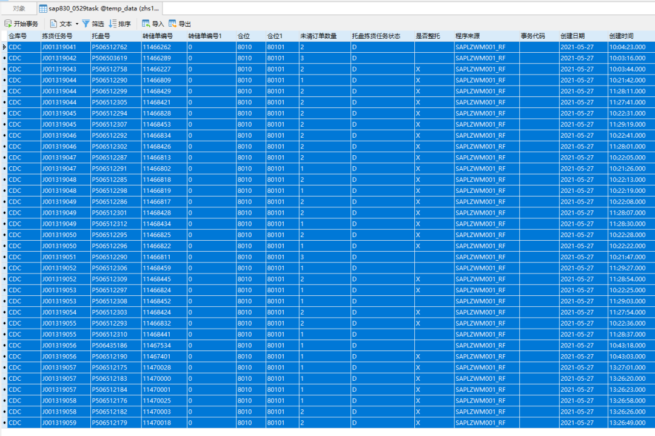Select transfer order cell 11466834
Image resolution: width=655 pixels, height=436 pixels.
(164, 136)
